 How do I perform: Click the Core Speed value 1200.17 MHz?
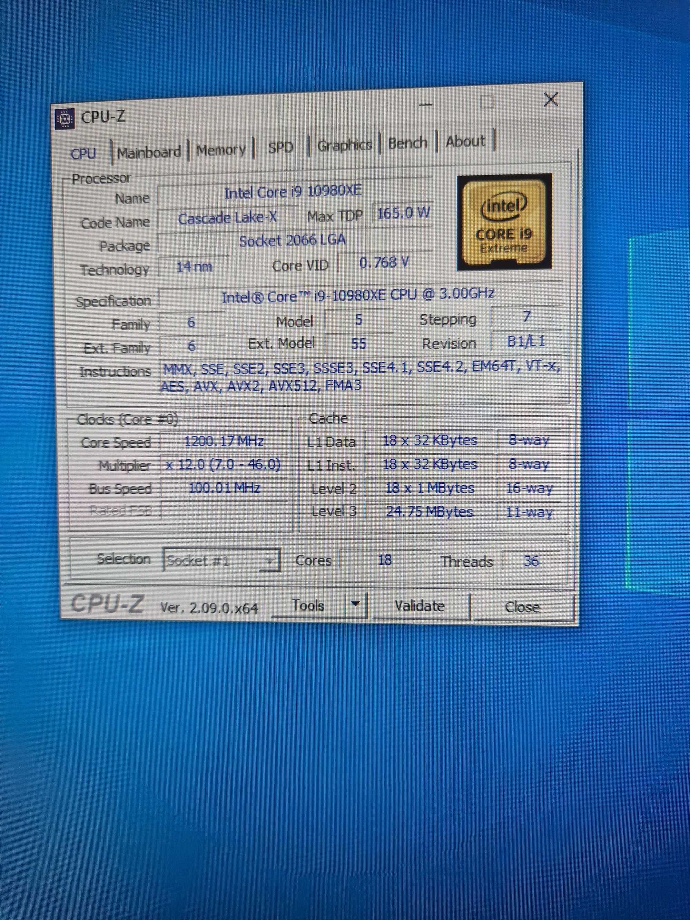(224, 441)
